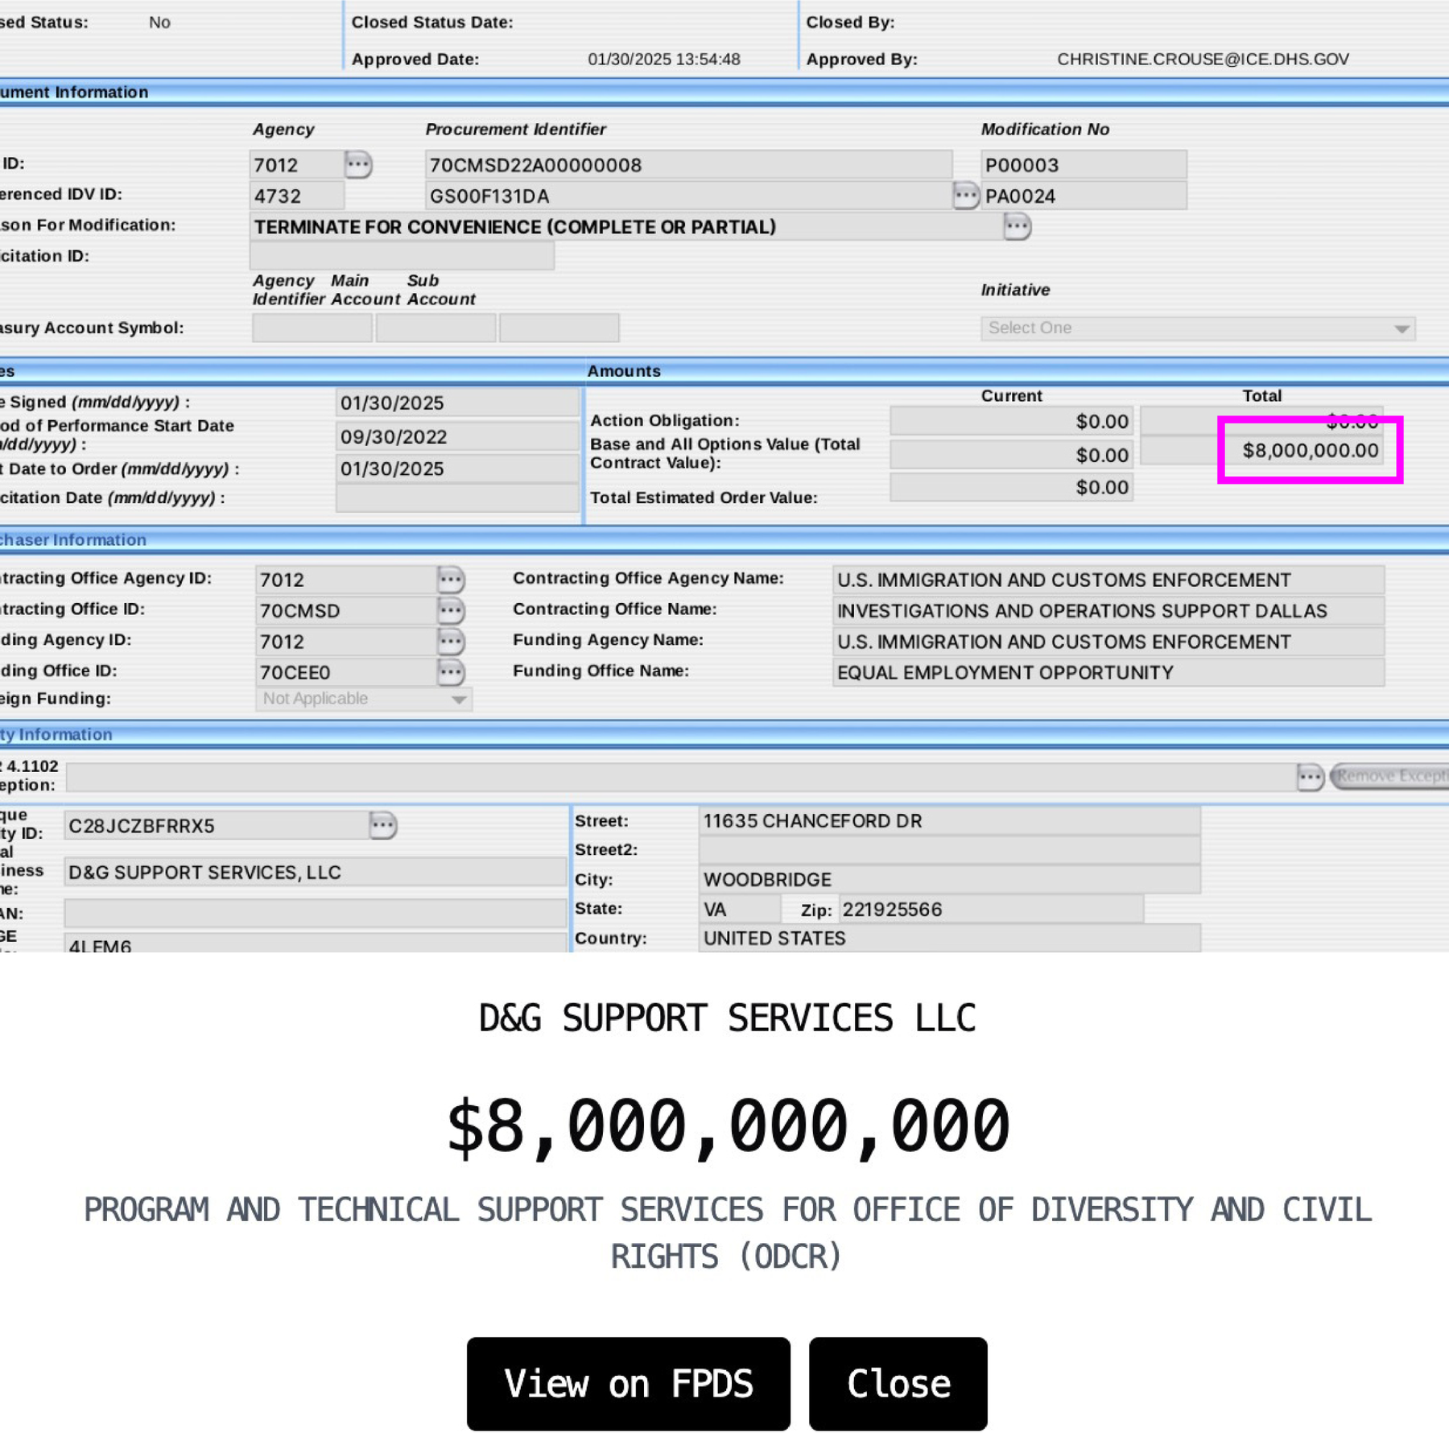1449x1449 pixels.
Task: Open lookup ellipsis beside GS00F131DA identifier
Action: click(965, 195)
